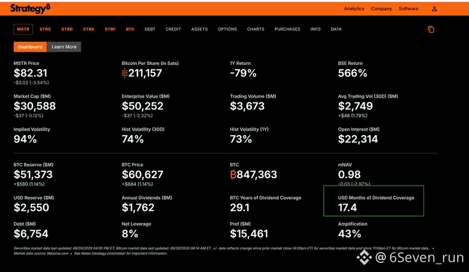Select the STRD tab

pos(67,29)
